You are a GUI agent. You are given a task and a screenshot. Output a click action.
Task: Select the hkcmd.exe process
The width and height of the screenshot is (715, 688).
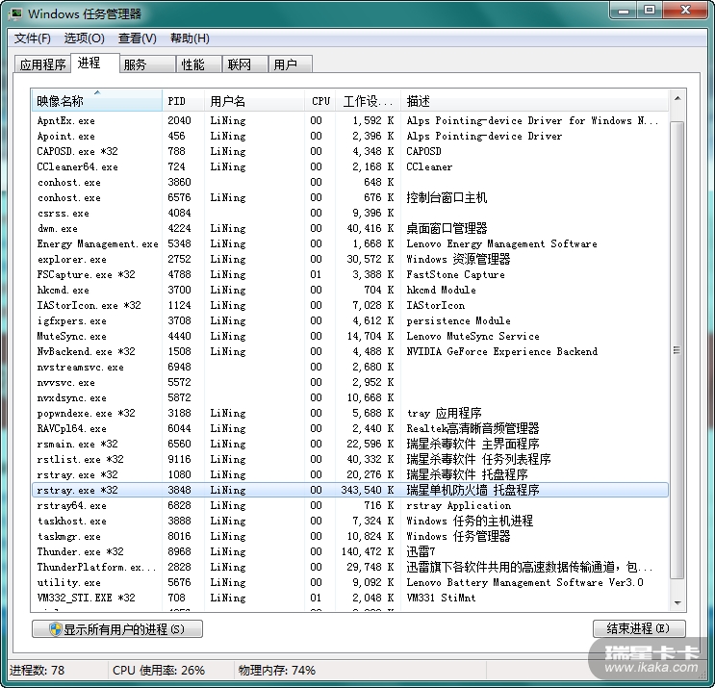(x=350, y=290)
